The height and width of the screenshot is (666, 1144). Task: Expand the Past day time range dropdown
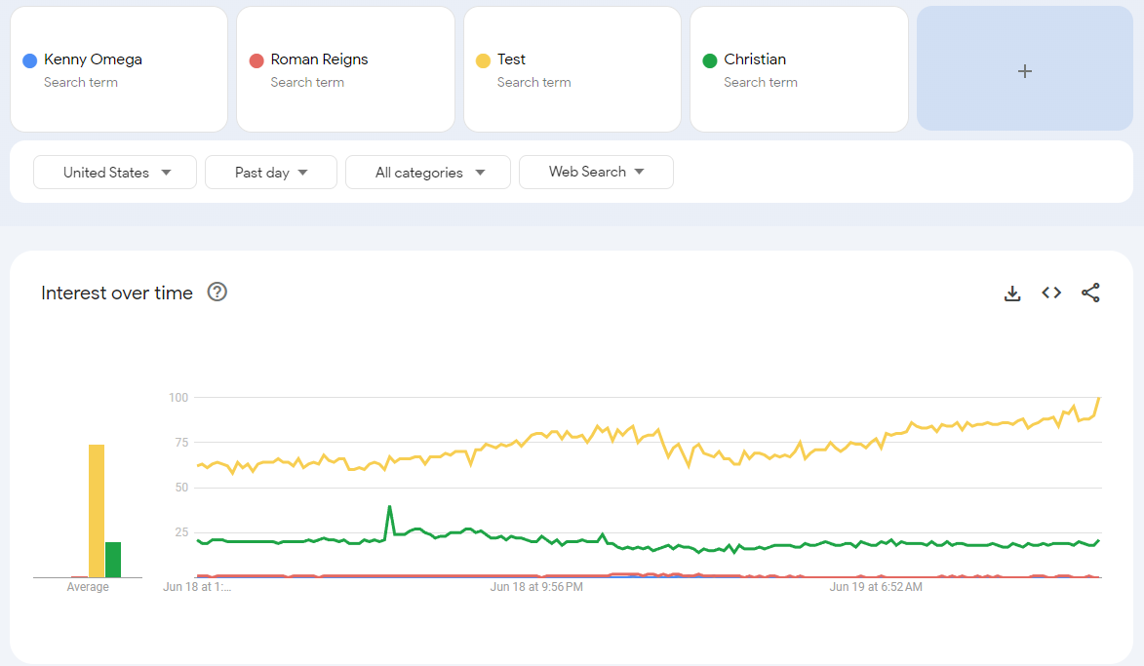(270, 173)
